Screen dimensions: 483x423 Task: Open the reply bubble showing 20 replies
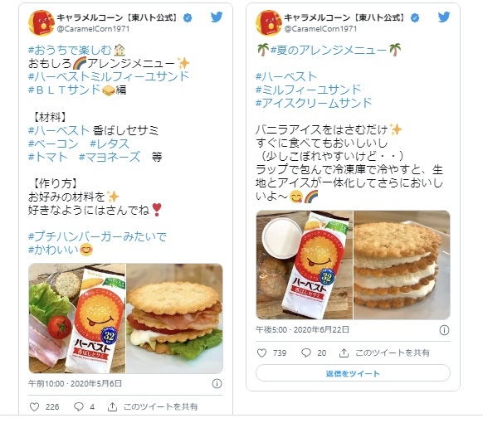point(306,352)
